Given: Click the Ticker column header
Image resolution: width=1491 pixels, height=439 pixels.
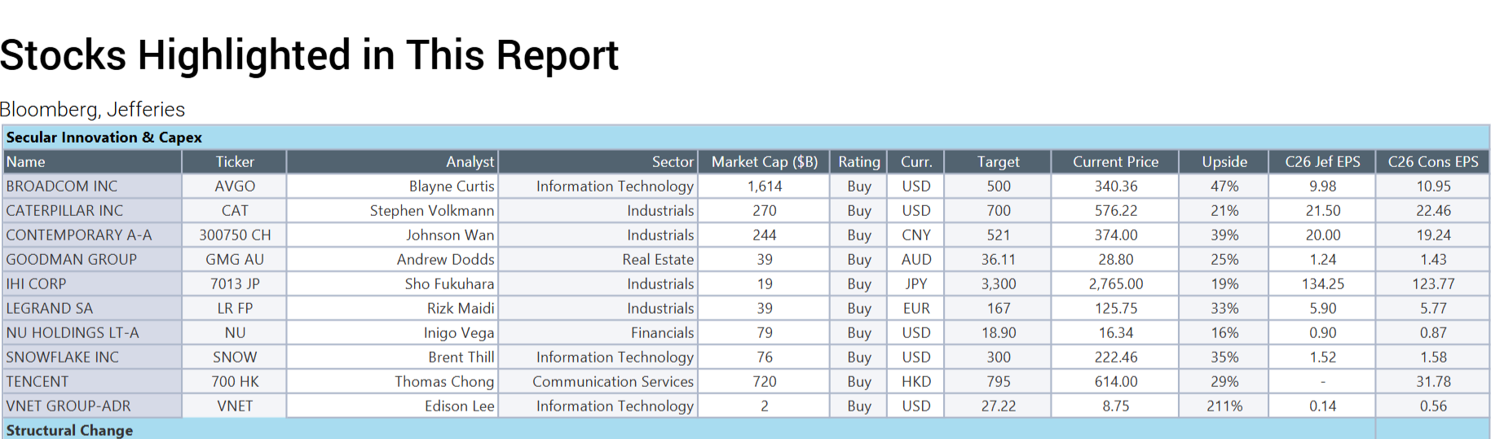Looking at the screenshot, I should 235,162.
